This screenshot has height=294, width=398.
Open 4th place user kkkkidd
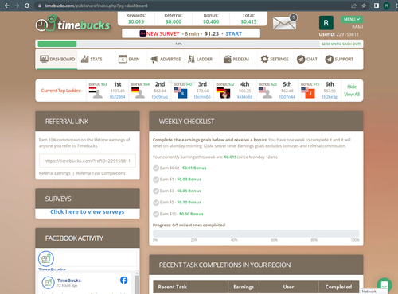244,97
